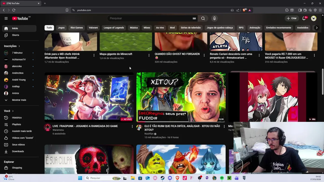Image resolution: width=324 pixels, height=182 pixels.
Task: Click the Brave Rewards triangle icon
Action: pos(250,10)
